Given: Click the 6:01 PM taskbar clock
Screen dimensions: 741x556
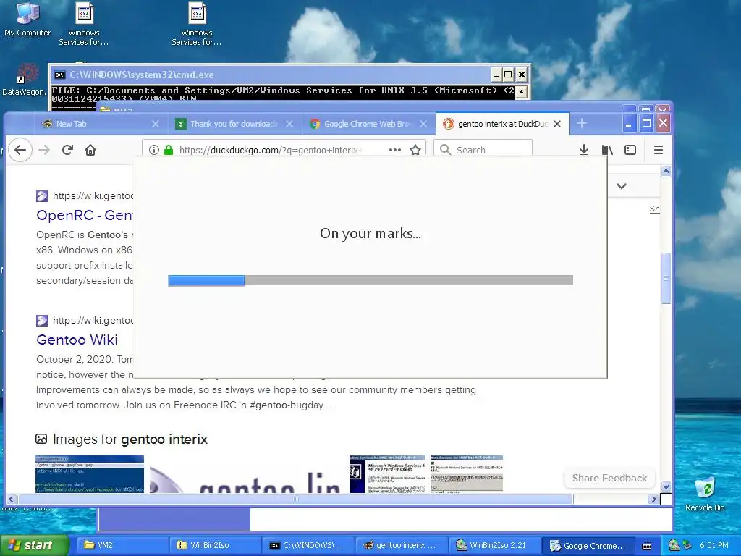Looking at the screenshot, I should point(714,545).
